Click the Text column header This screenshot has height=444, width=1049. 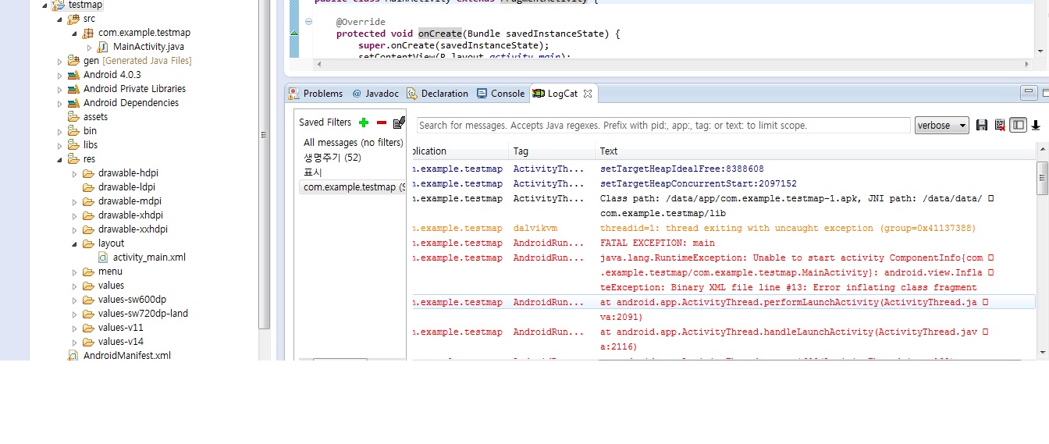[816, 151]
